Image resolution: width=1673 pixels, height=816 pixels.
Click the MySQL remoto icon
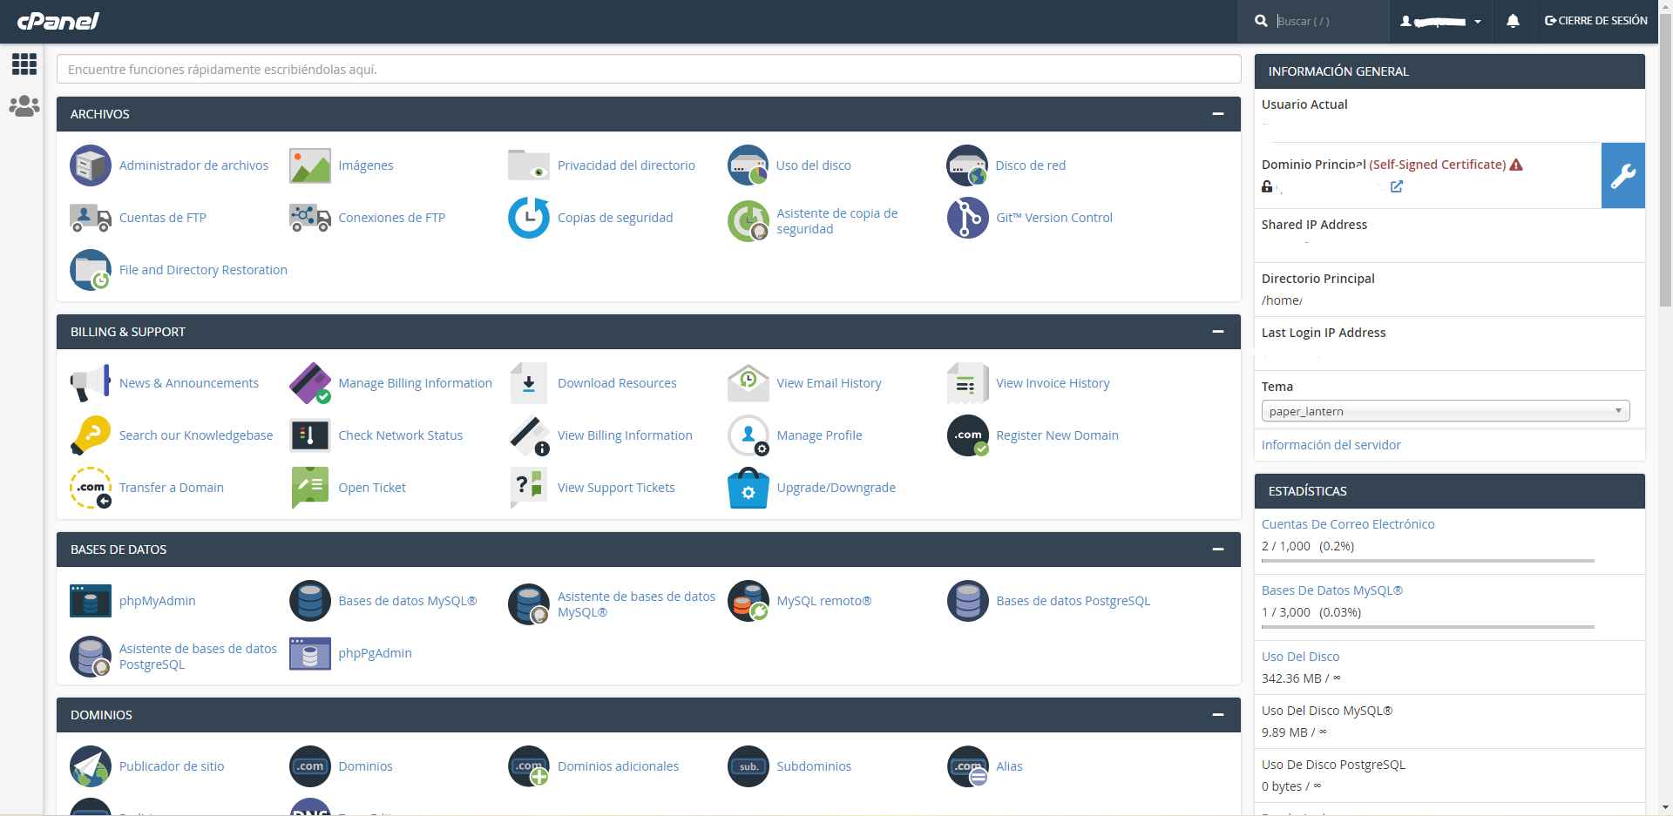748,601
